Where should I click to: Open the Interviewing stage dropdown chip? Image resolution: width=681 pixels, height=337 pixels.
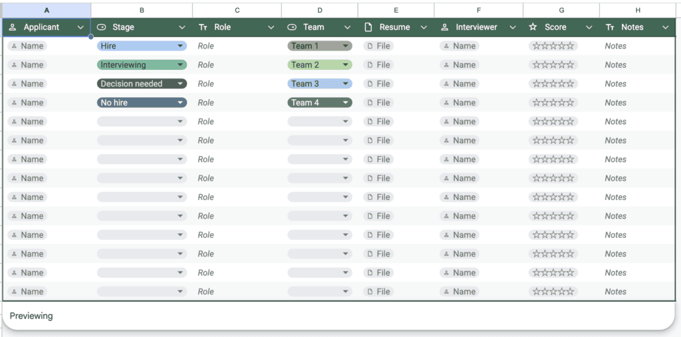coord(142,64)
